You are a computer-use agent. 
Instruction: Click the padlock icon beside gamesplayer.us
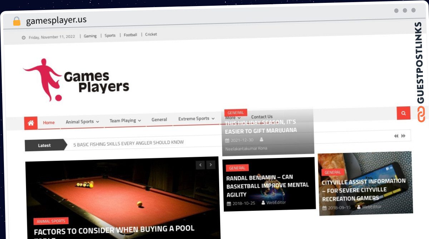(16, 21)
